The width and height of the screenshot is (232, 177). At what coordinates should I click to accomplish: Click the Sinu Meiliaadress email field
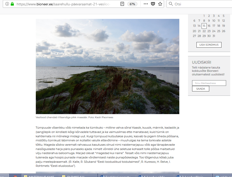209,83
